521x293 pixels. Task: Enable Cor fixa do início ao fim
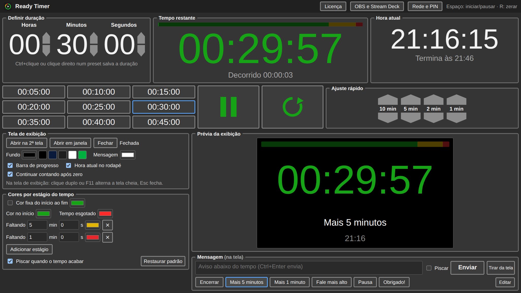(x=10, y=203)
